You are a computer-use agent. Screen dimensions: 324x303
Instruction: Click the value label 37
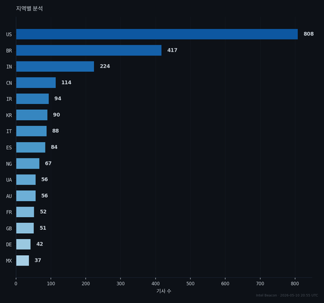[38, 260]
